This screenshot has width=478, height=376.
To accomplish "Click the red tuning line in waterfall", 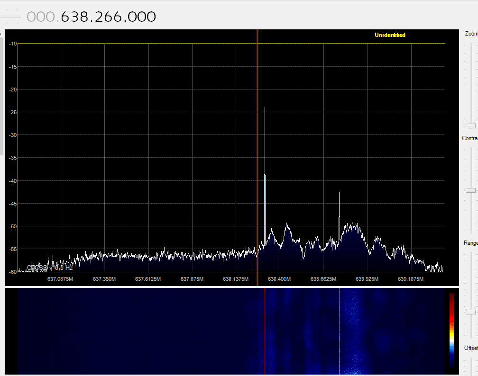I will 265,331.
